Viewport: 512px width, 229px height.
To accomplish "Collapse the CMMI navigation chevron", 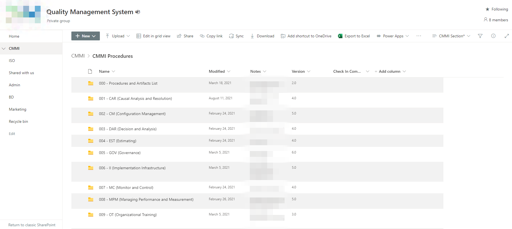I will click(x=4, y=48).
